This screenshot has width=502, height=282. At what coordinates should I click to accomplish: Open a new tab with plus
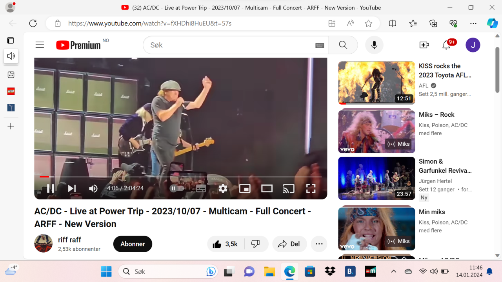11,126
